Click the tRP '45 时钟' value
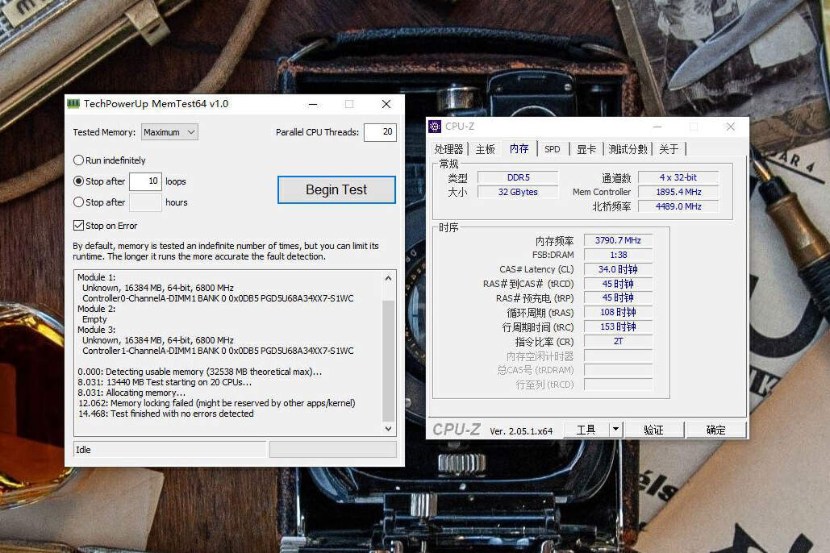The image size is (830, 553). [x=618, y=298]
